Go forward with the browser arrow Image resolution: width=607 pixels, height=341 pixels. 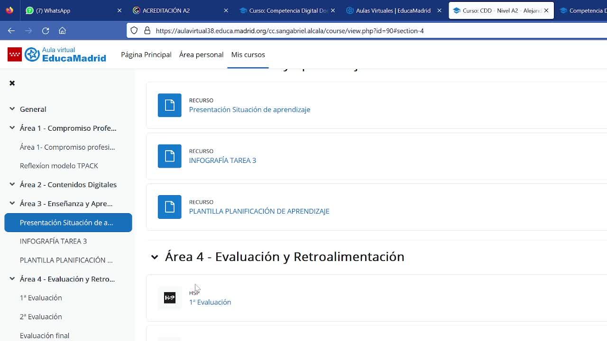click(28, 31)
